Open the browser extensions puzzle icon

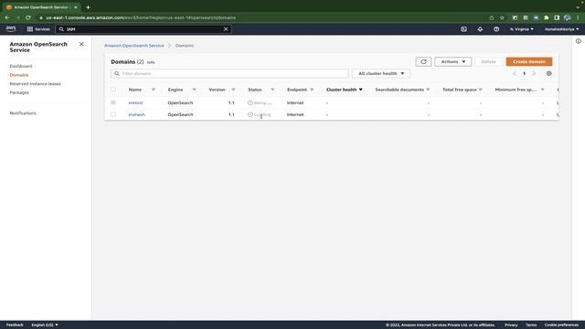(x=547, y=17)
